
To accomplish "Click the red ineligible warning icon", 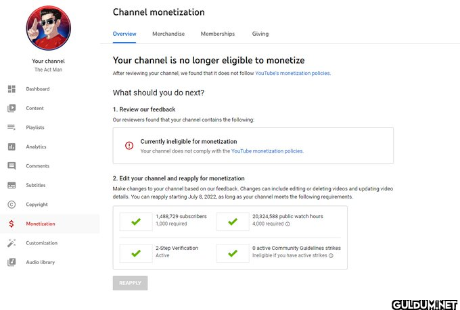I will coord(129,145).
